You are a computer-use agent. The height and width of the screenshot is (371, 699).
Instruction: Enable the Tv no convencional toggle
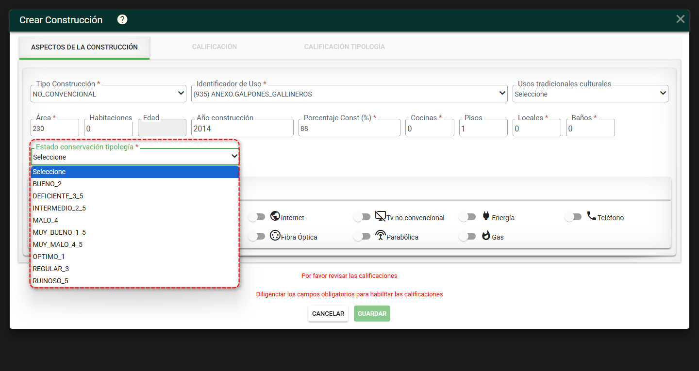[x=362, y=217]
